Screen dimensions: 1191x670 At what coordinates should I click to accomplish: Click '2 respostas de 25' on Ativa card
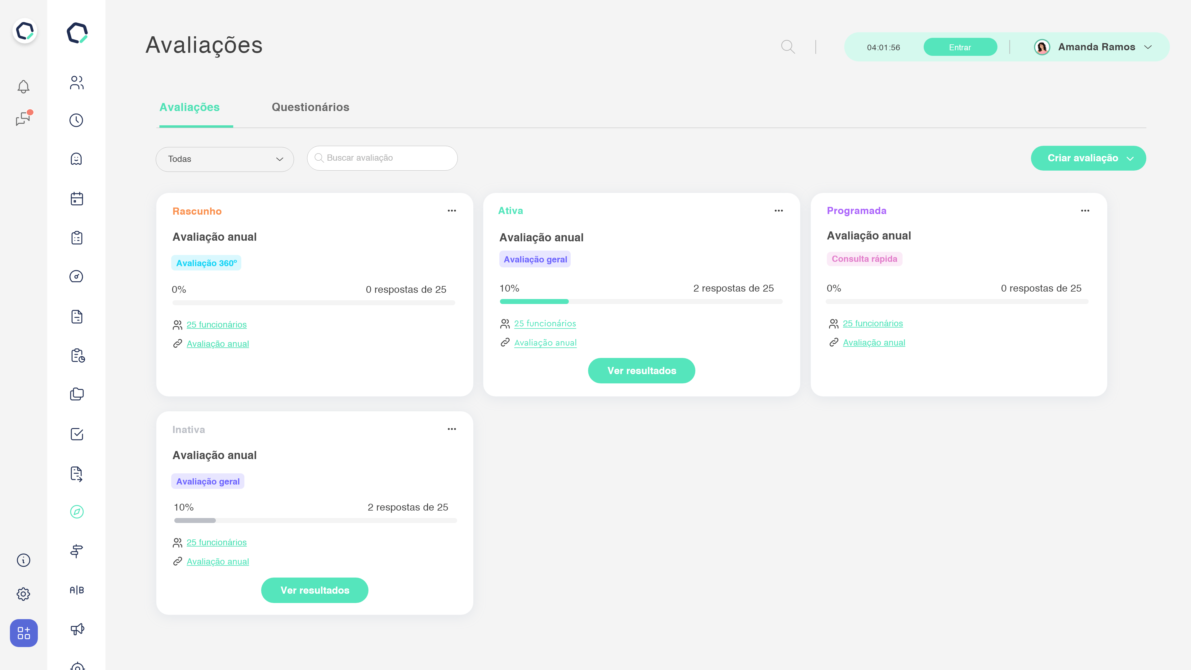click(x=733, y=288)
